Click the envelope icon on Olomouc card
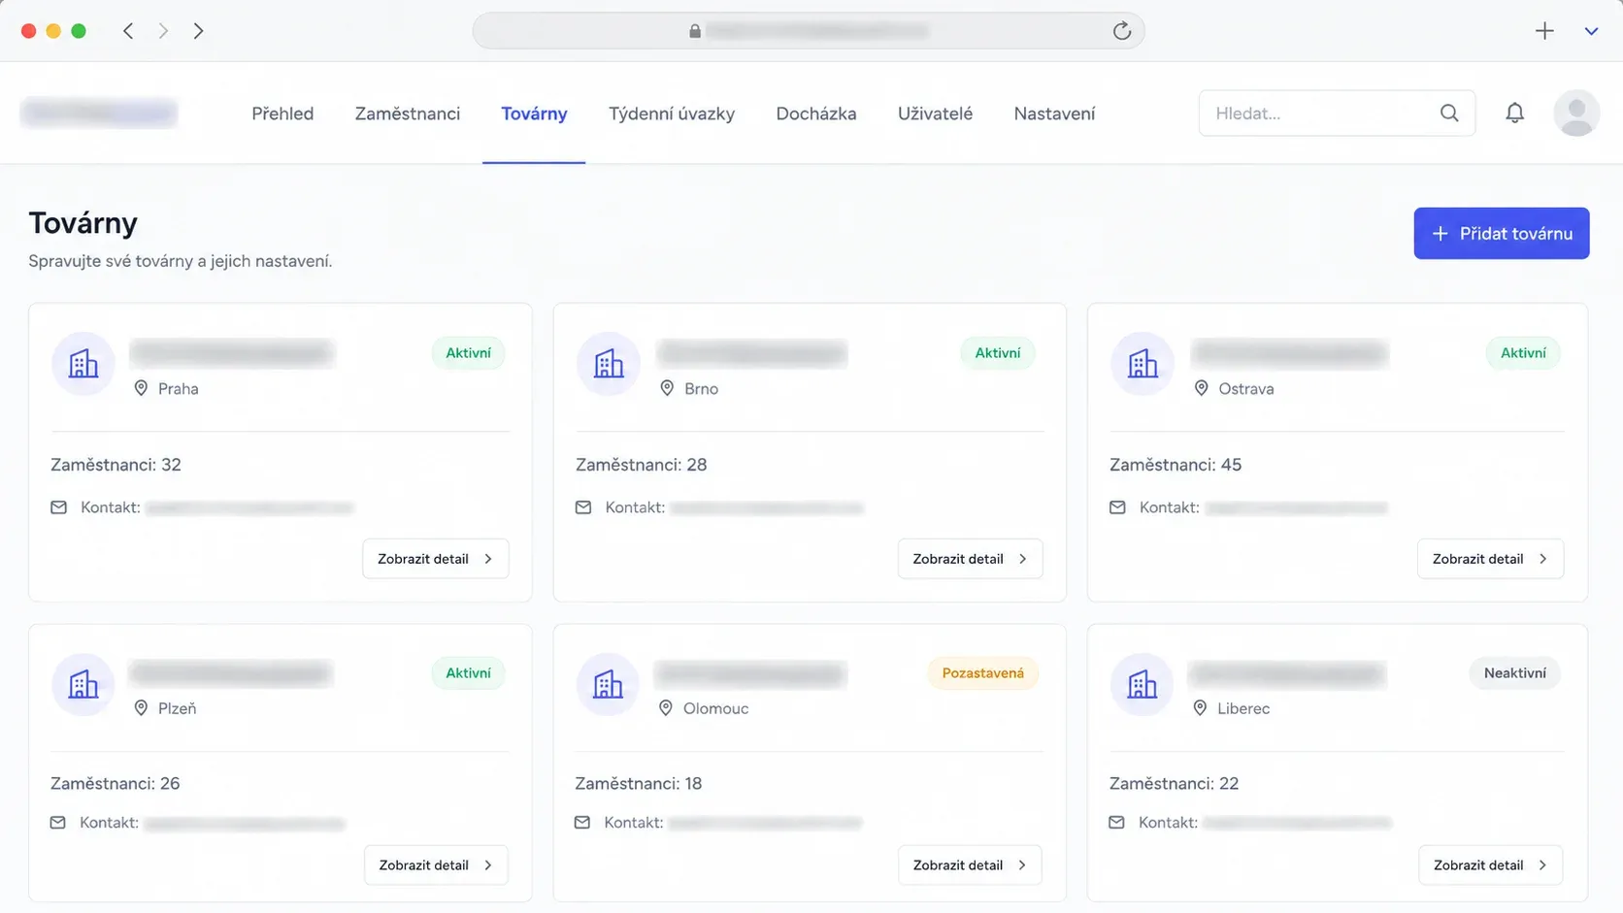Image resolution: width=1623 pixels, height=913 pixels. [582, 823]
